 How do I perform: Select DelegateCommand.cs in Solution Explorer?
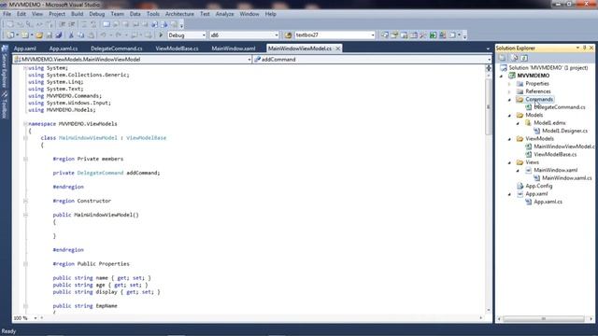(560, 107)
